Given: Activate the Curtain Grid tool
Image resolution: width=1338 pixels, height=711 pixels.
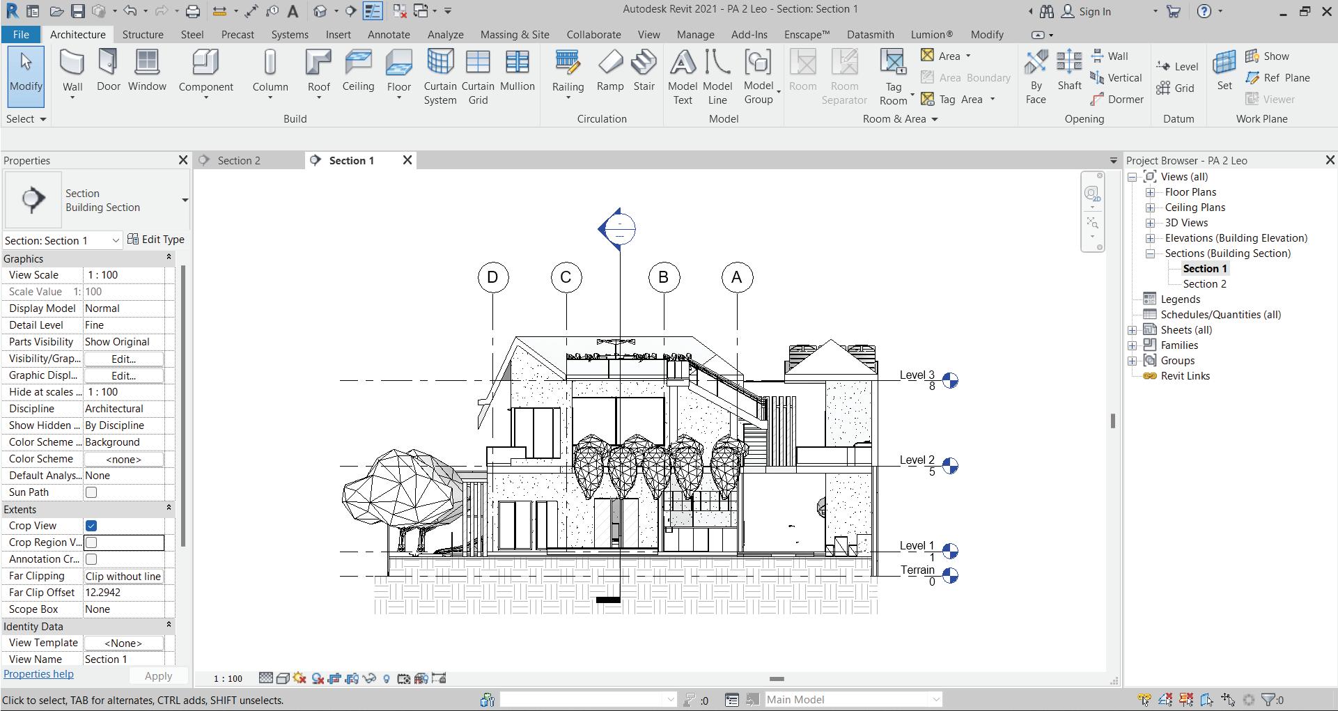Looking at the screenshot, I should (x=478, y=77).
